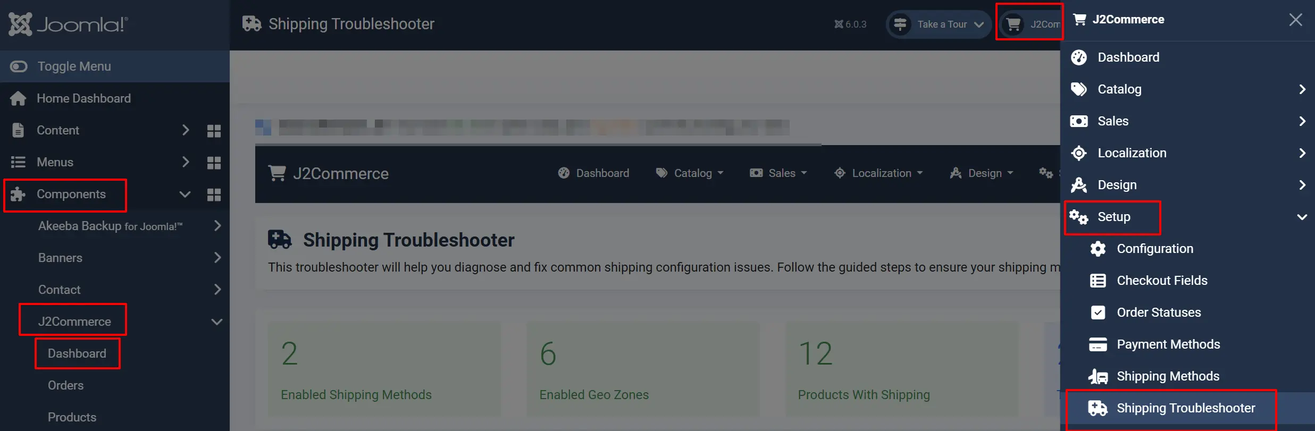Click the Menus list icon in sidebar
Viewport: 1315px width, 431px height.
click(x=18, y=162)
